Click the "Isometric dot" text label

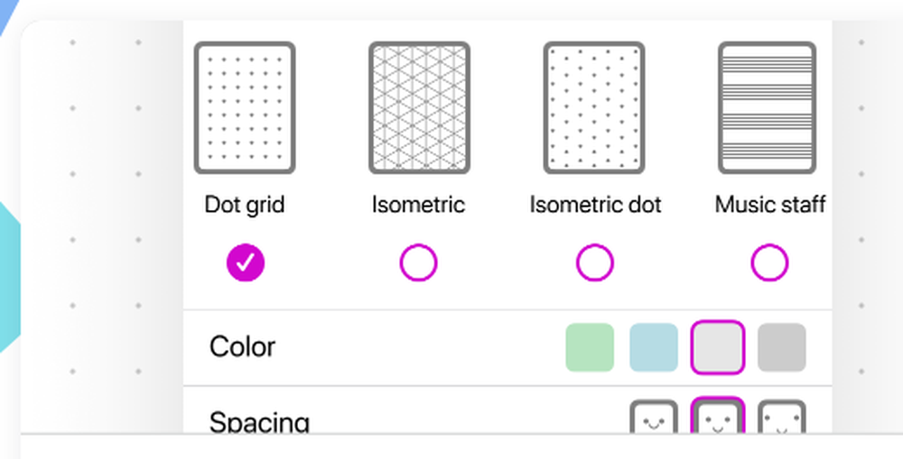pos(595,205)
